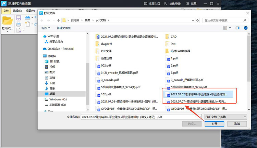
Task: Open the 编辑(E) menu
Action: (17, 11)
